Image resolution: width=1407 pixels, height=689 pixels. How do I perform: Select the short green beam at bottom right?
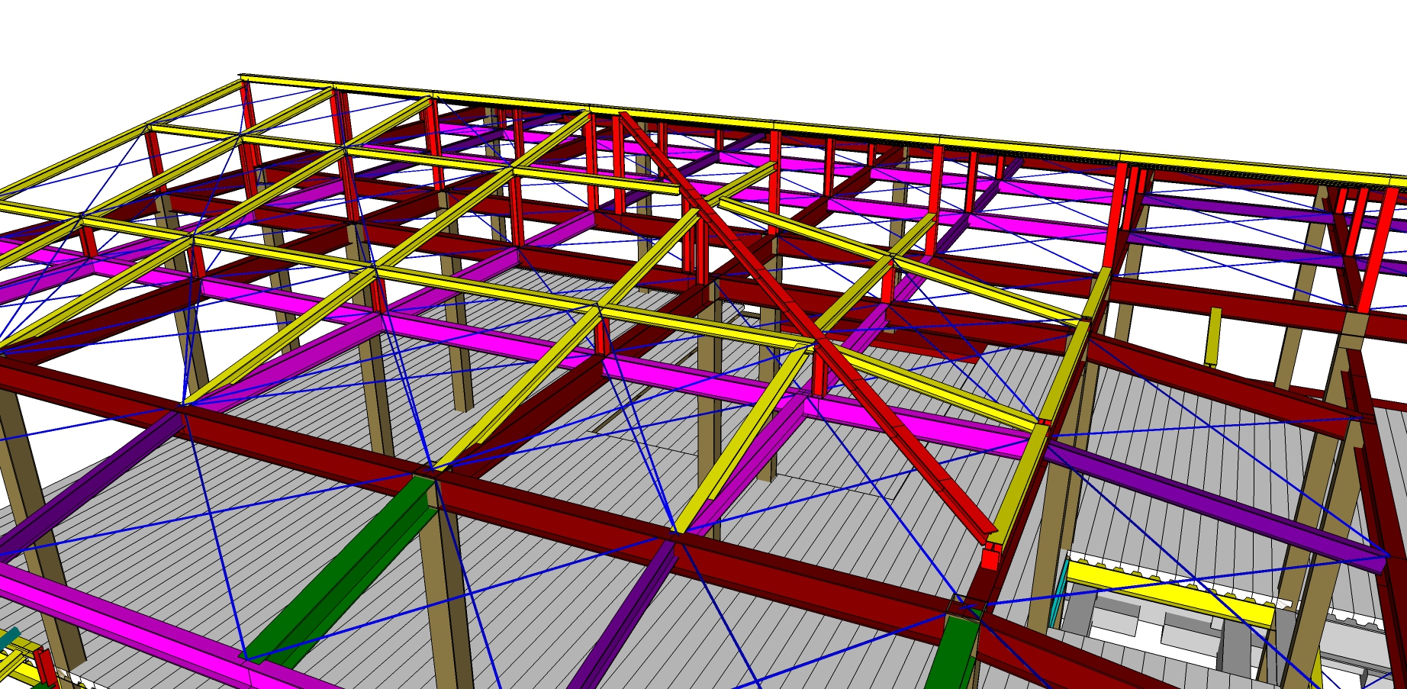click(950, 655)
